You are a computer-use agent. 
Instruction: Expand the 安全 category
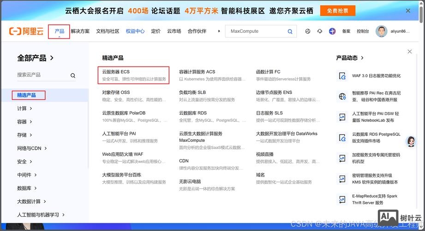point(24,162)
